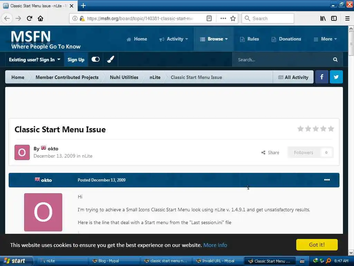Click the Sign Up button
The image size is (354, 266).
coord(76,60)
